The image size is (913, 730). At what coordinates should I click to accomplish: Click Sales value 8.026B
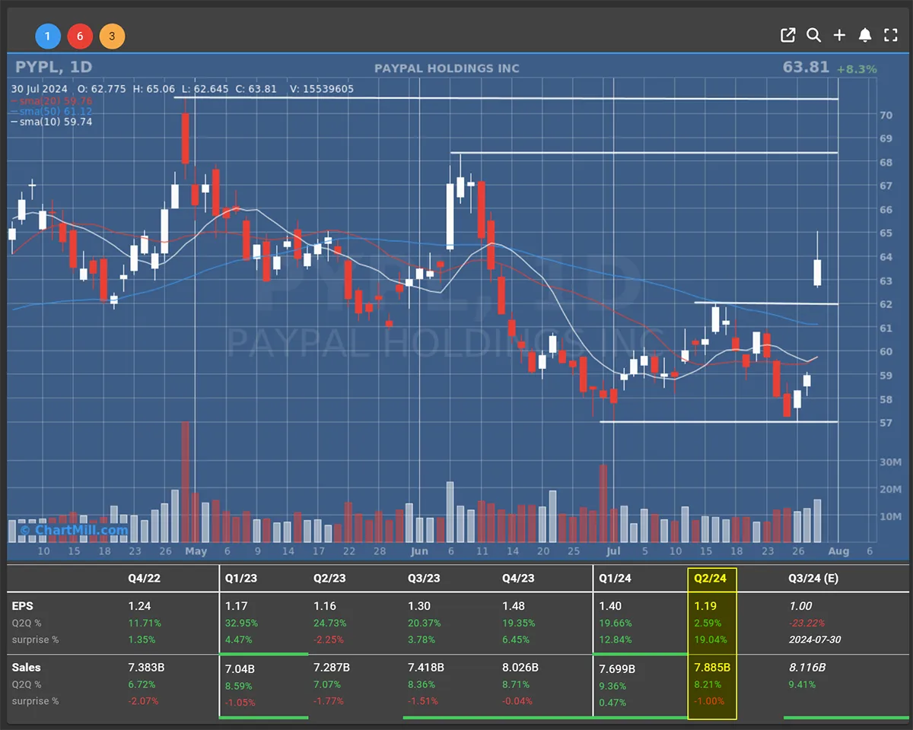tap(520, 667)
